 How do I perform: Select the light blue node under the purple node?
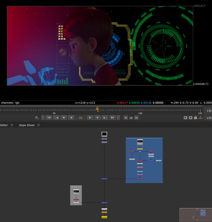[x=104, y=142]
